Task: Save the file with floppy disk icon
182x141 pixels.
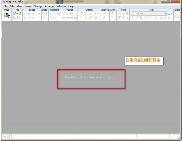Action: pos(15,18)
